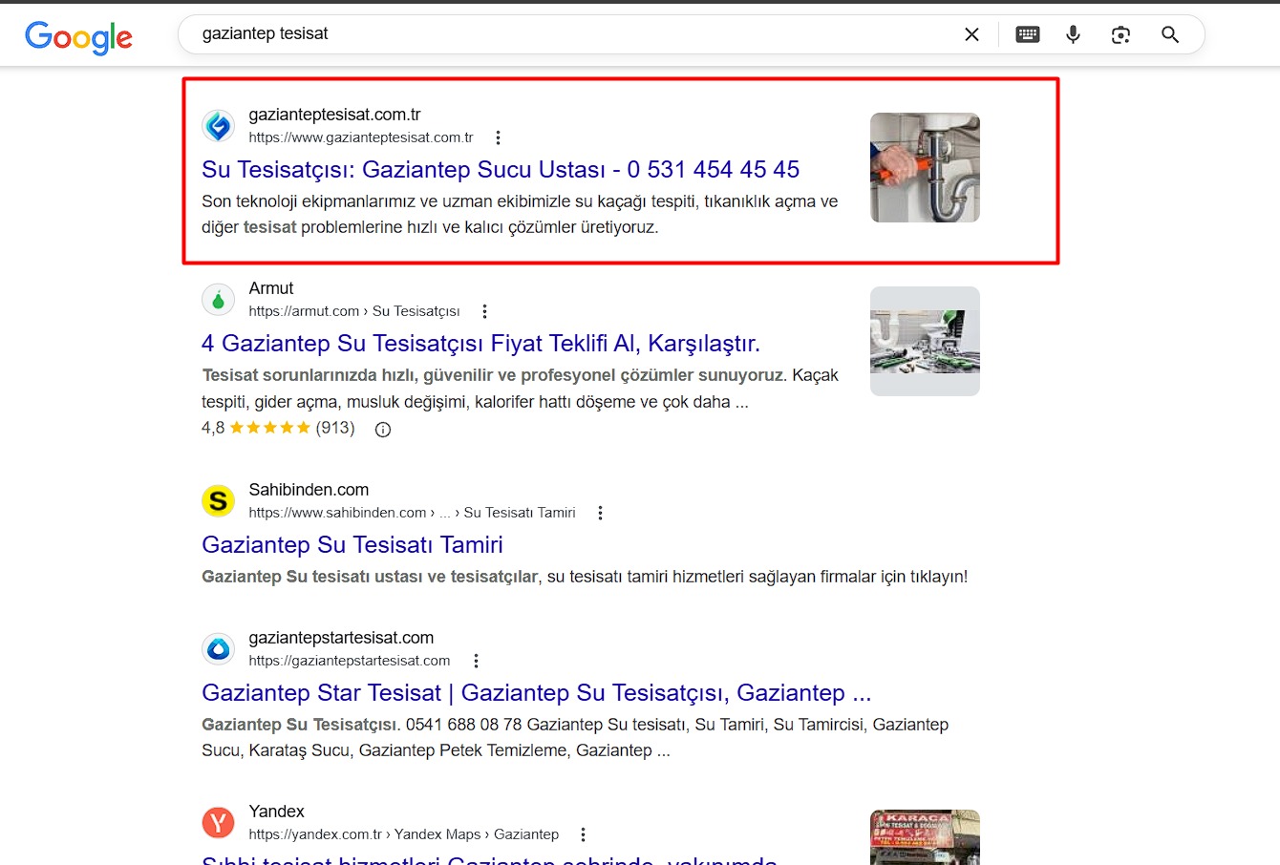
Task: Open more options for Sahibinden.com result
Action: [600, 513]
